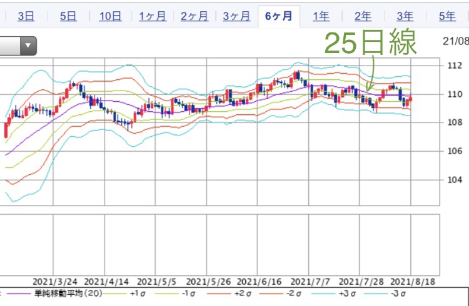
Task: Switch chart to 3日 period tab
Action: click(x=26, y=16)
